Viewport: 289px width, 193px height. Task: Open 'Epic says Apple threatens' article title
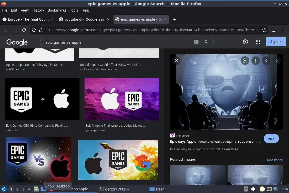coord(215,142)
